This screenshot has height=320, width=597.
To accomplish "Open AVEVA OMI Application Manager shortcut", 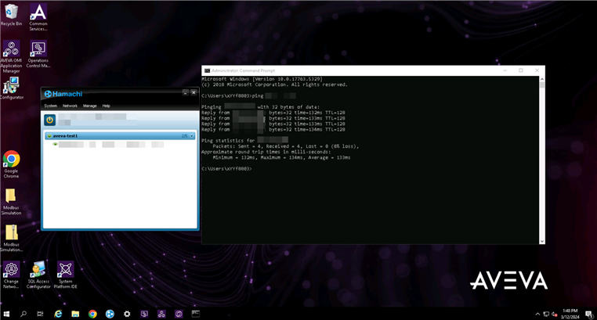I will 12,56.
